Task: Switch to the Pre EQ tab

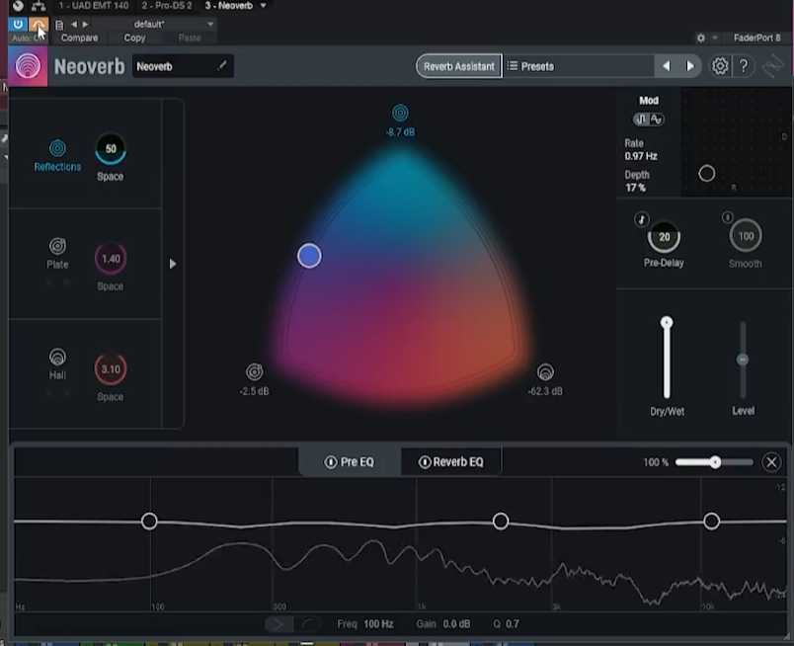Action: pos(350,461)
